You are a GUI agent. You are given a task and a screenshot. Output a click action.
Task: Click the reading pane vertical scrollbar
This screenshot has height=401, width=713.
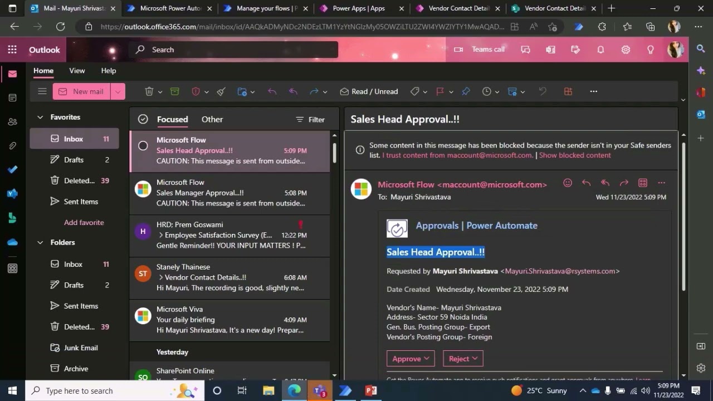[x=683, y=216]
